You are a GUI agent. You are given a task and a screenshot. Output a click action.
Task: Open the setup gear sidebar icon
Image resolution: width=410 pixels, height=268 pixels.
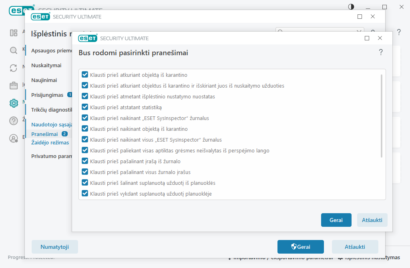coord(14,103)
